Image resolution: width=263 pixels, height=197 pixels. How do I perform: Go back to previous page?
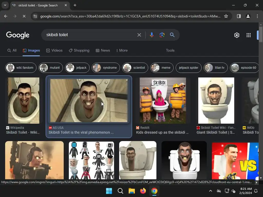click(x=6, y=16)
